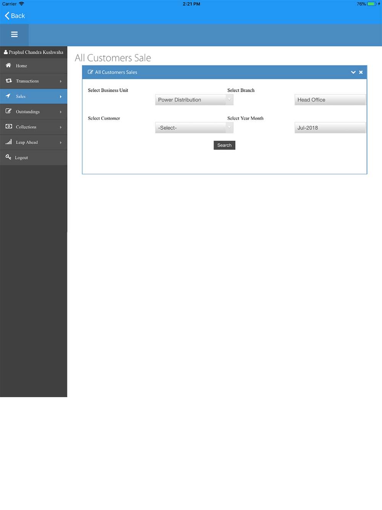Image resolution: width=382 pixels, height=510 pixels.
Task: Click the Sales paper-plane icon
Action: tap(8, 96)
